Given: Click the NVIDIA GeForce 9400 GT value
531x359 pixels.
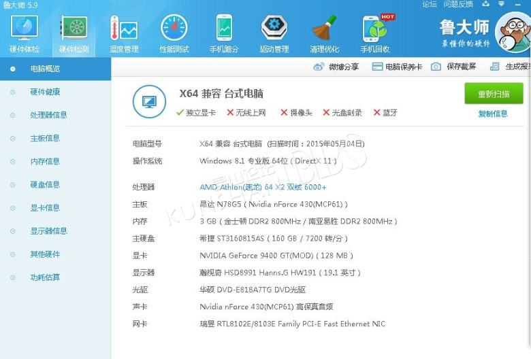Looking at the screenshot, I should (x=276, y=256).
